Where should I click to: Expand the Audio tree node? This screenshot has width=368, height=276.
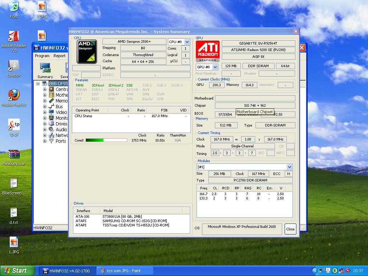coord(45,129)
